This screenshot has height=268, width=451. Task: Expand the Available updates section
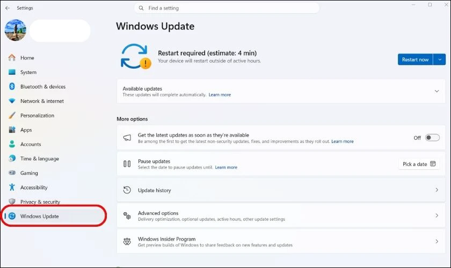click(x=437, y=91)
